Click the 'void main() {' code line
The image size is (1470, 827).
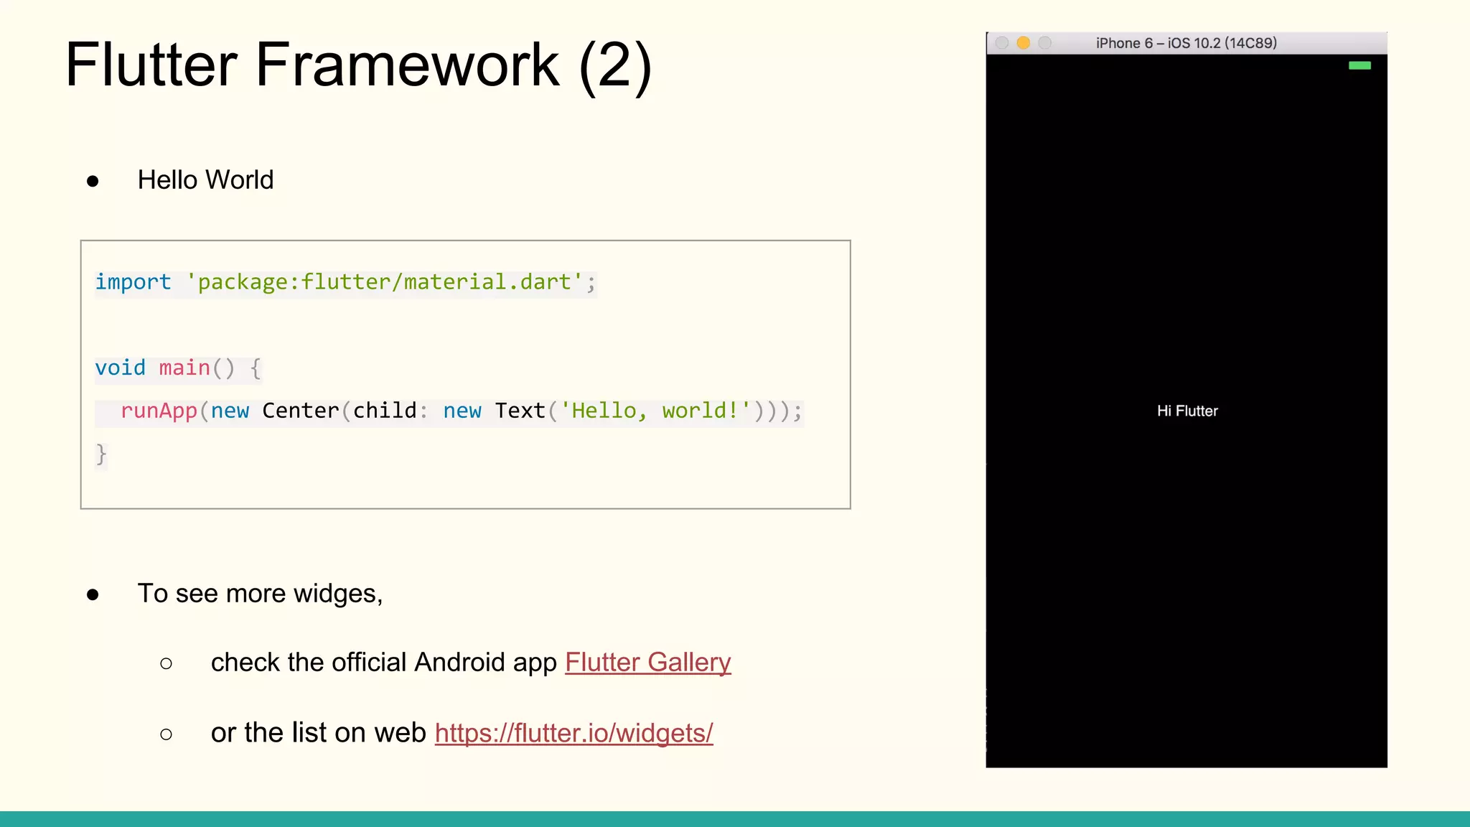(178, 368)
